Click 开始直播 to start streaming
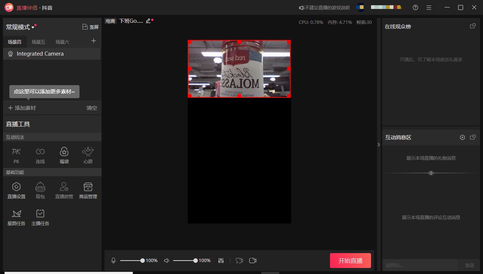 (x=350, y=261)
